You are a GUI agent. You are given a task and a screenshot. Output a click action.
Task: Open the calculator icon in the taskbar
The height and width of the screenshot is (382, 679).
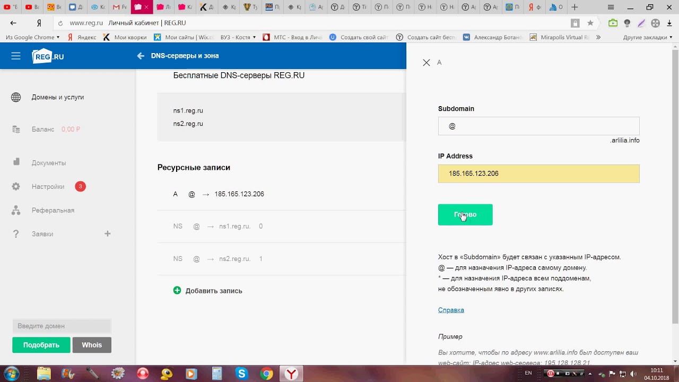point(216,374)
